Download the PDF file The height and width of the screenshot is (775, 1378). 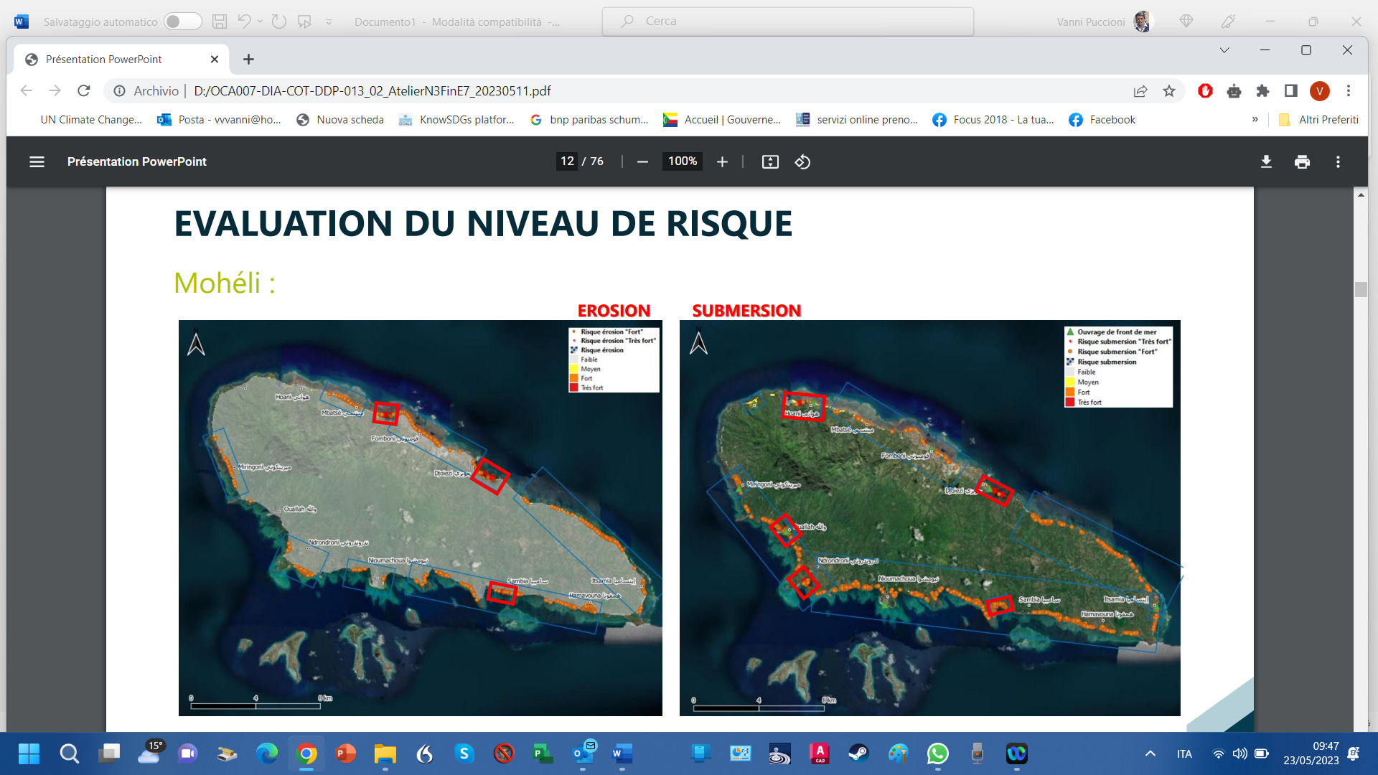click(x=1267, y=162)
